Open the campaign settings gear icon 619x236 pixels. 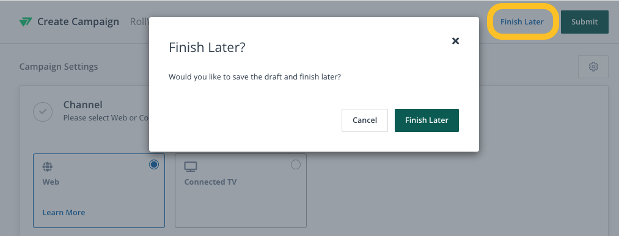[593, 67]
